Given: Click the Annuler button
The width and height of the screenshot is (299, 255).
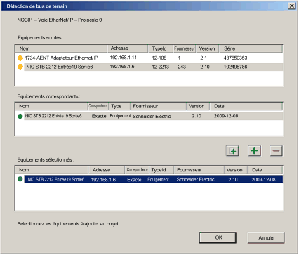Looking at the screenshot, I should pyautogui.click(x=266, y=237).
